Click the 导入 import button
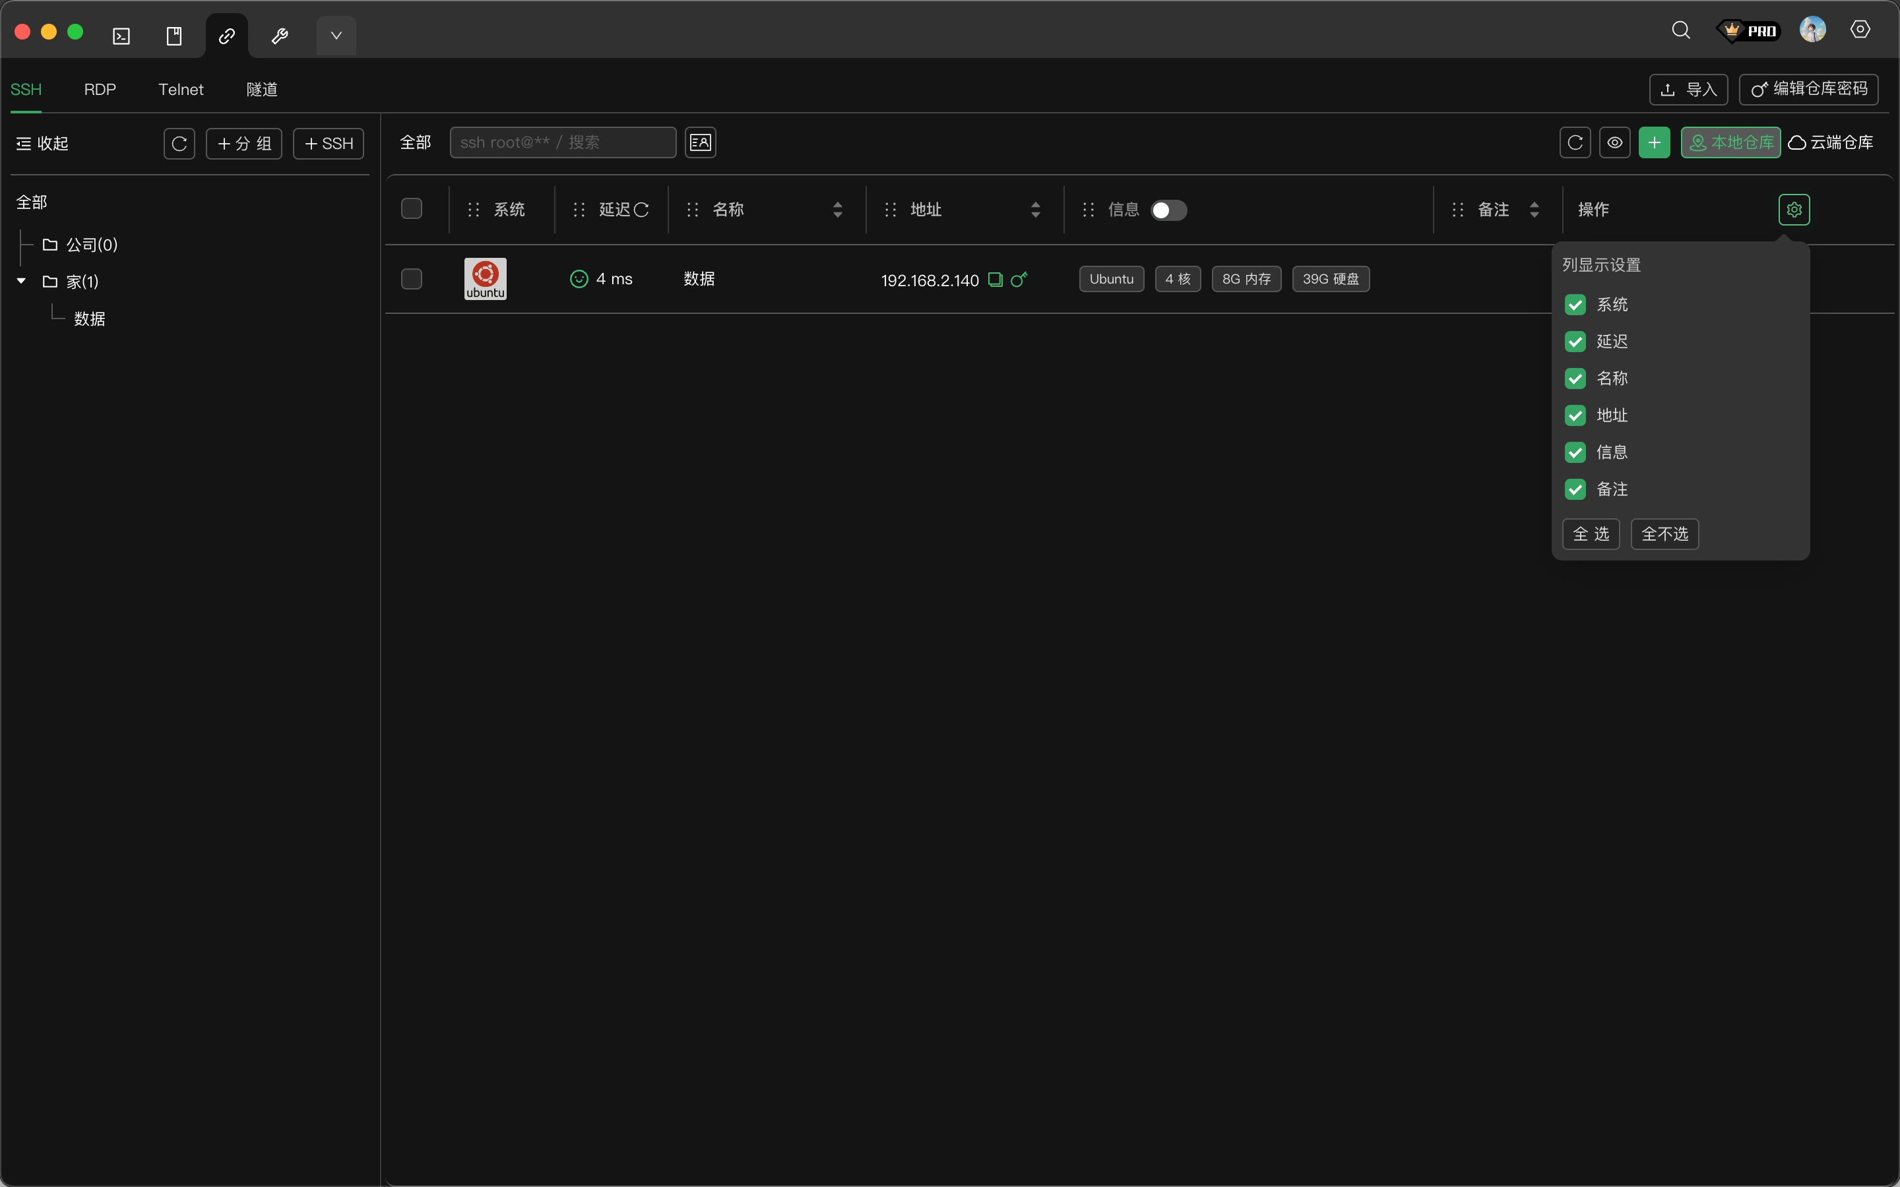Viewport: 1900px width, 1187px height. click(1688, 90)
